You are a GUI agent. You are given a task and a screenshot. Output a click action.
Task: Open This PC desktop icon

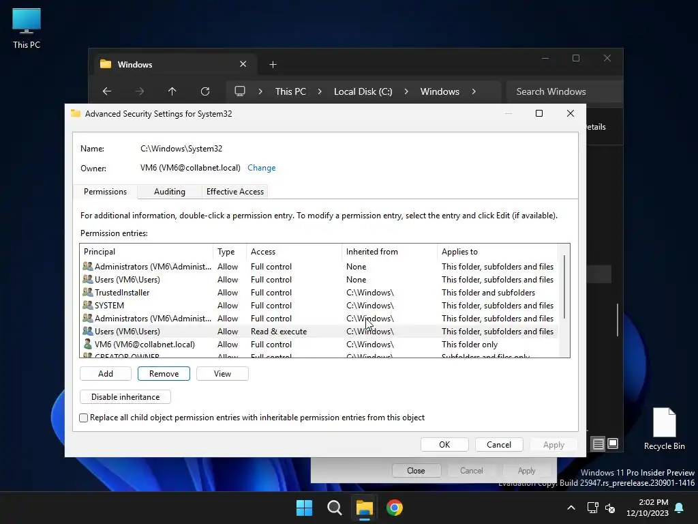(x=27, y=29)
